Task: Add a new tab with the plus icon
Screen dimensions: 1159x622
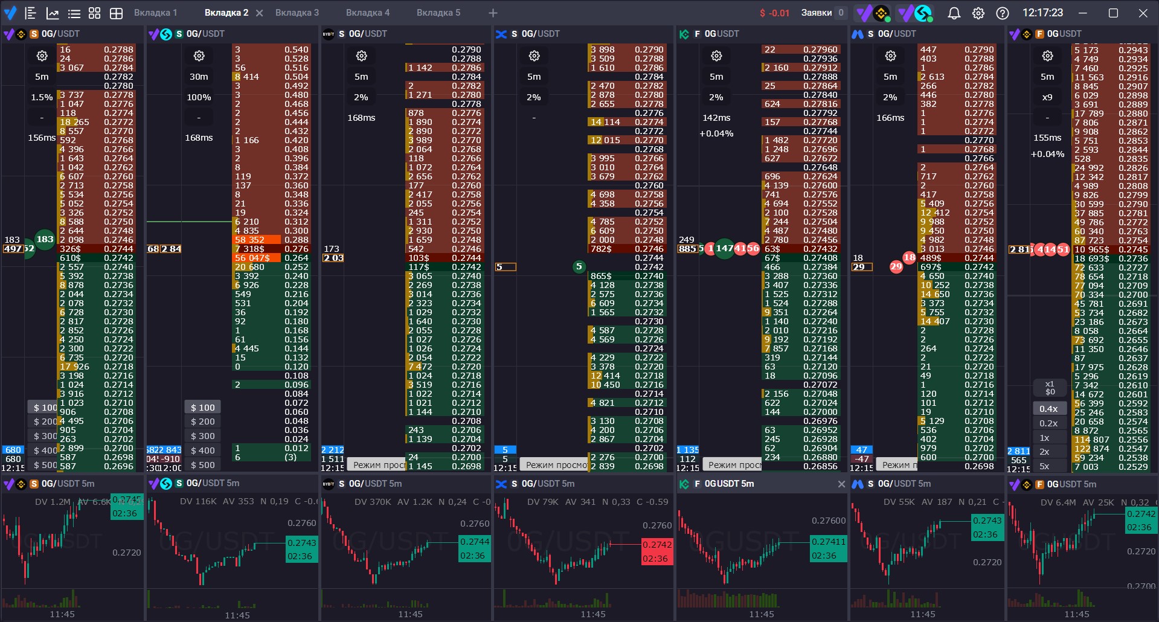Action: (x=493, y=13)
